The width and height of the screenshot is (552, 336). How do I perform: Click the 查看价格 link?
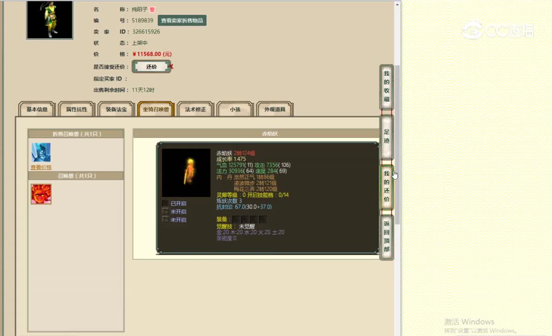click(41, 168)
